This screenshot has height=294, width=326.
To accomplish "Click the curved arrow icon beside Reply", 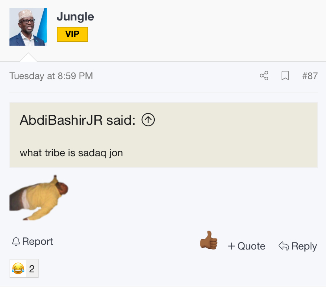I will pos(283,246).
